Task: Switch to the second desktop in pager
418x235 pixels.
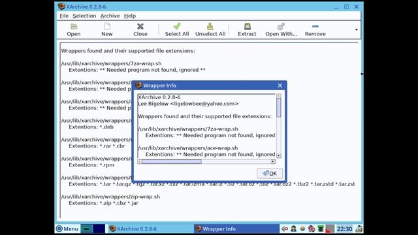Action: point(99,228)
